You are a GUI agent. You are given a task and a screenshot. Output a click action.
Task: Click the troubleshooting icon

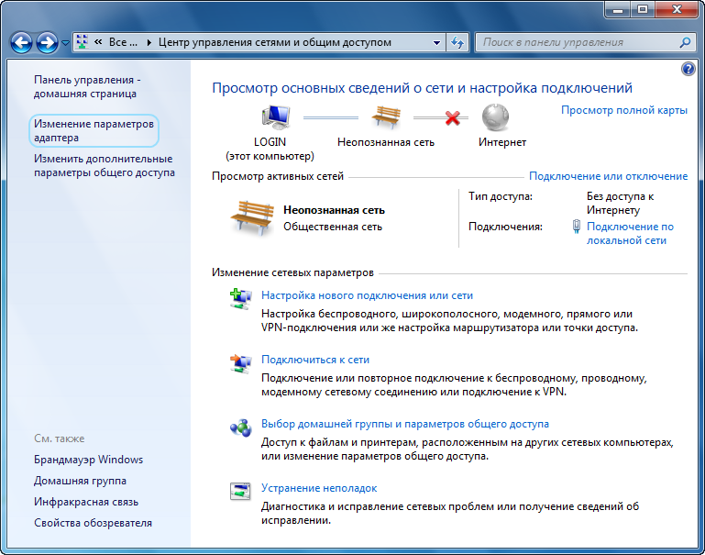(x=240, y=492)
